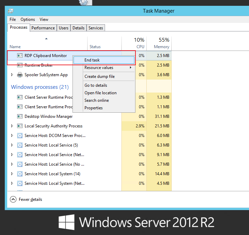This screenshot has height=235, width=249.
Task: Select the Service Host: Local System (14) name
Action: (x=52, y=174)
